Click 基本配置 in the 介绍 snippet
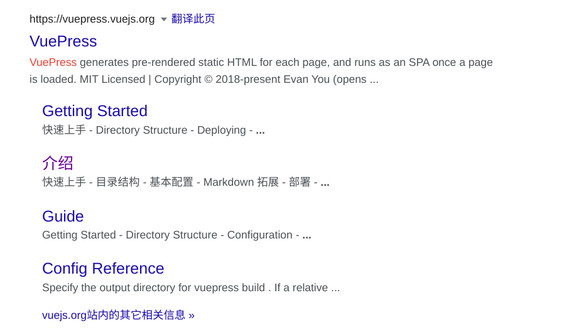Screen dimensions: 586x332 coord(171,182)
